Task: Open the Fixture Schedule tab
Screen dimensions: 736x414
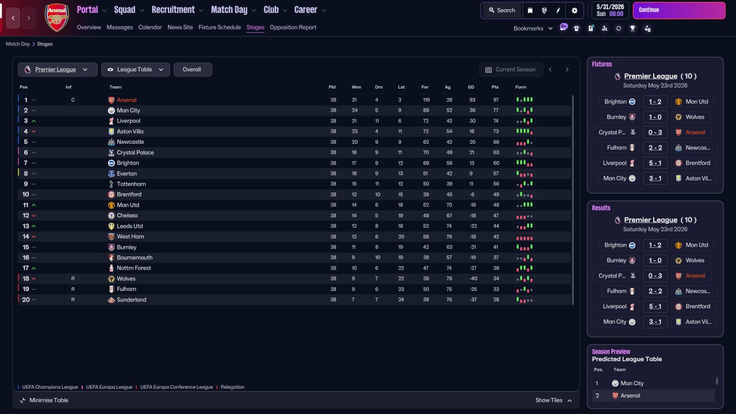Action: (220, 27)
